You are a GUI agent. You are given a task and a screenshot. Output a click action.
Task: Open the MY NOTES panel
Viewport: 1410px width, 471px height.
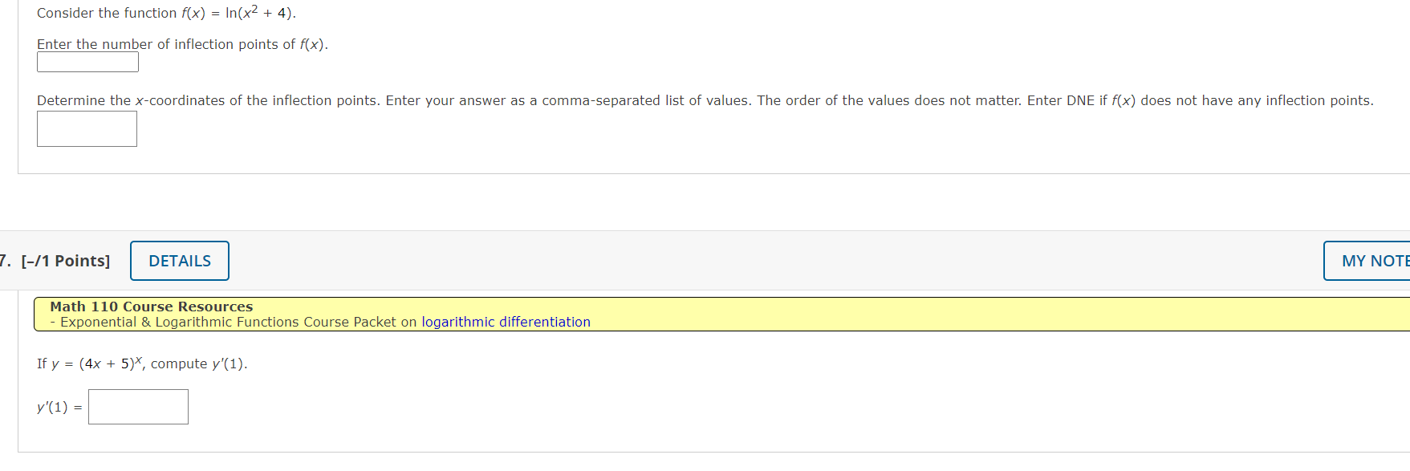pyautogui.click(x=1373, y=261)
